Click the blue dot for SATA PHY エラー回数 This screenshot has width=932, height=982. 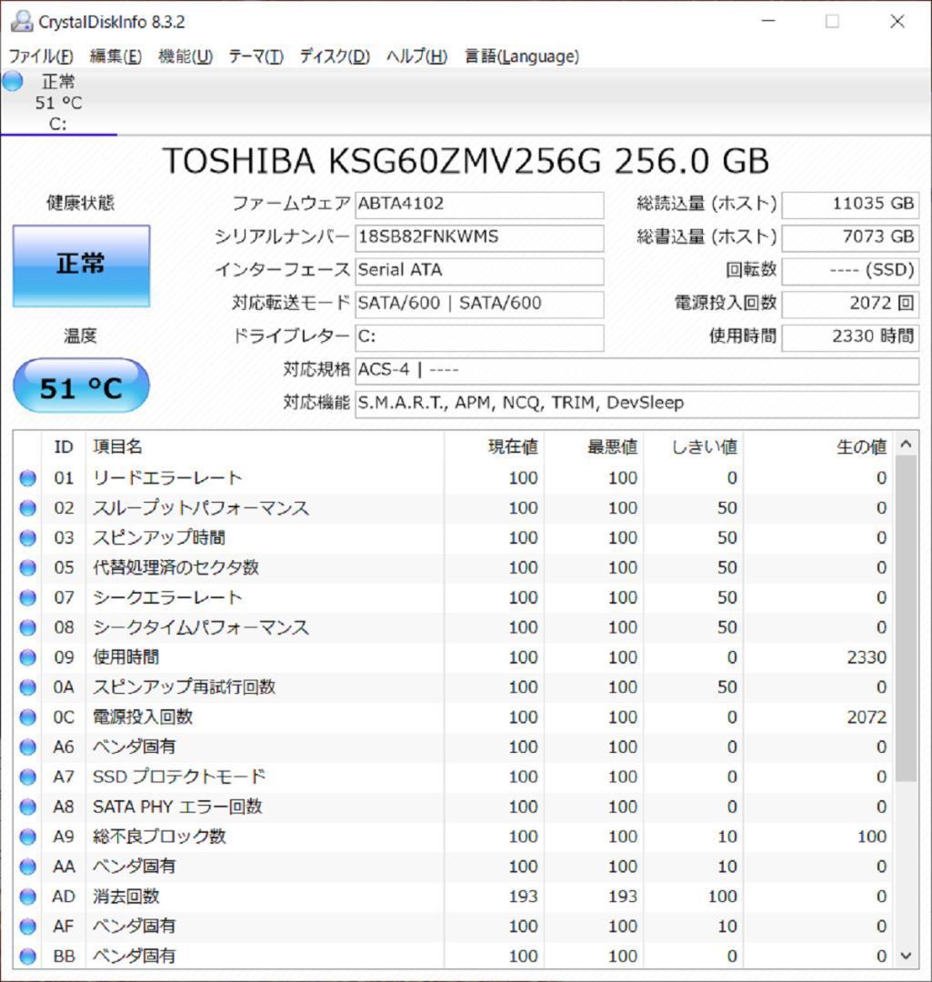coord(27,807)
